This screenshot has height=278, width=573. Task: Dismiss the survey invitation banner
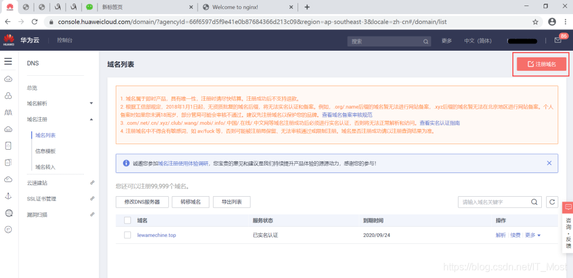coord(549,163)
